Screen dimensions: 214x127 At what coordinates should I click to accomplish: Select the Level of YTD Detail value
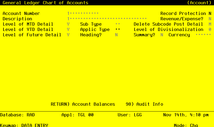(68, 29)
